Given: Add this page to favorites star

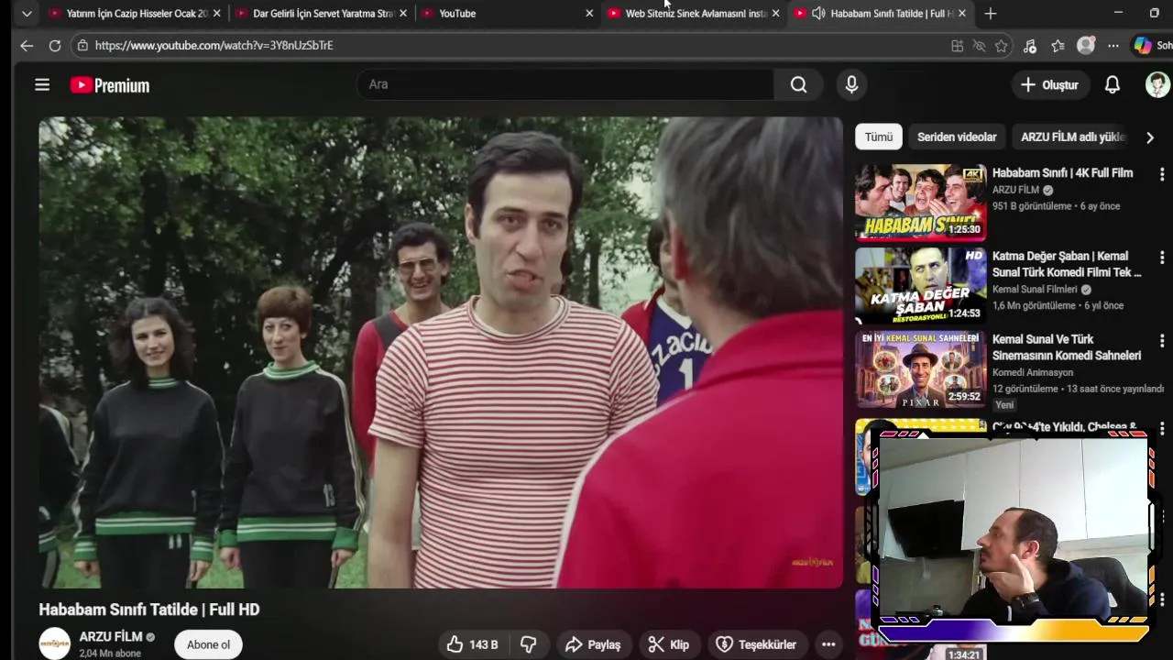Looking at the screenshot, I should click(x=1002, y=46).
